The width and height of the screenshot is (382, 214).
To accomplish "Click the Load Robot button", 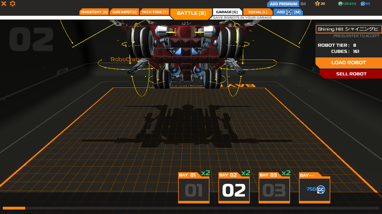I will point(349,63).
